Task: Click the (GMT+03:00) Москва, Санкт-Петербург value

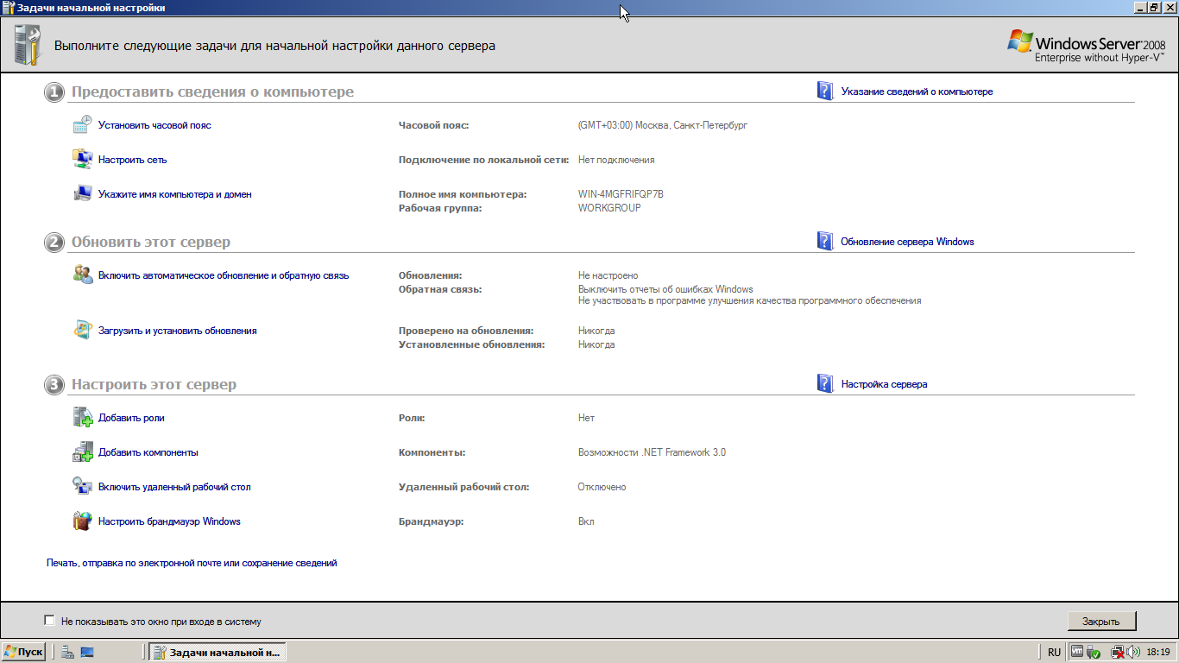Action: tap(663, 125)
